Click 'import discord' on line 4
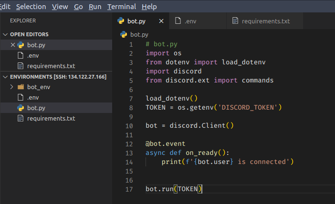Screen dimensions: 335x204 pyautogui.click(x=174, y=71)
